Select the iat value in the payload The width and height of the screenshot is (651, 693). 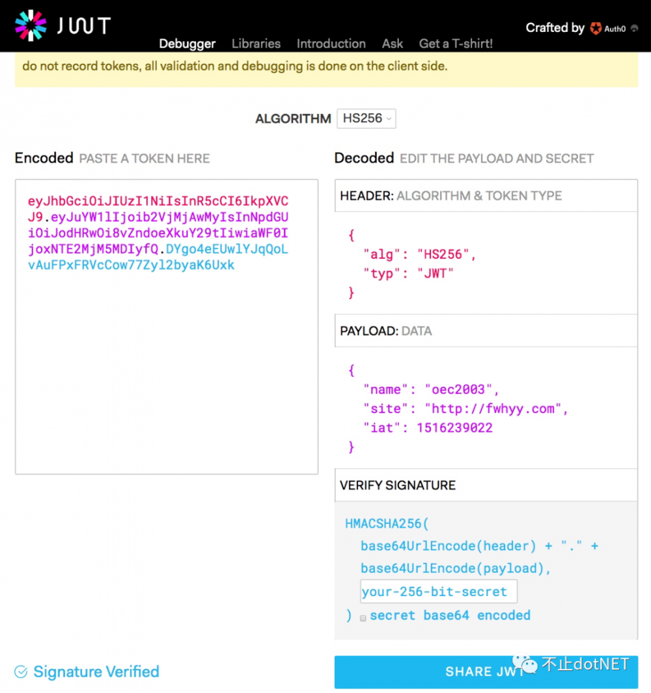[x=456, y=428]
